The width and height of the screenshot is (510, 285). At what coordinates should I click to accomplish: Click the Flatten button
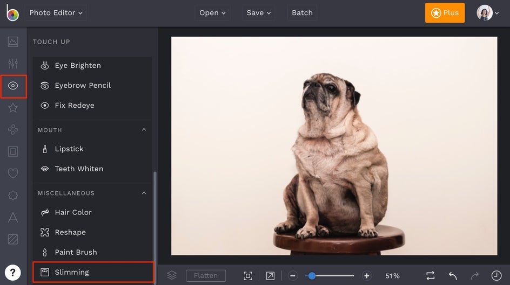(206, 276)
